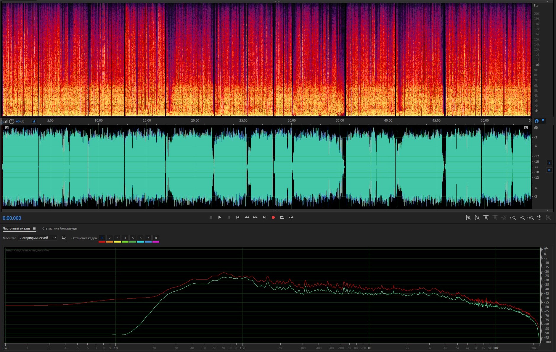Zoom out amplitude icon
The width and height of the screenshot is (556, 352).
(x=477, y=218)
